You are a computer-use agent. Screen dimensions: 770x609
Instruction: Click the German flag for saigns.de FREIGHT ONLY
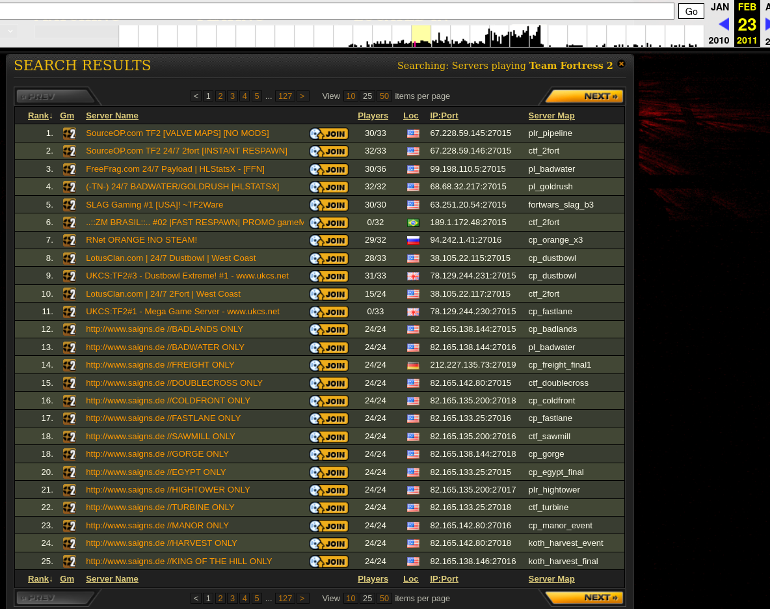pyautogui.click(x=413, y=366)
